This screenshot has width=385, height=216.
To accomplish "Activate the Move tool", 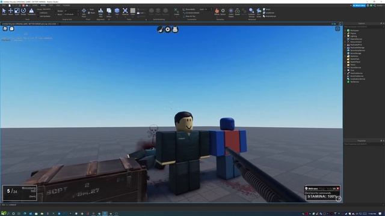I will (11, 11).
